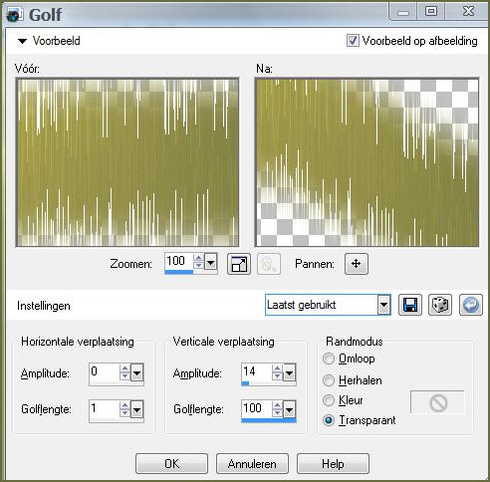Click the Golf dialog title bar icon

click(x=15, y=14)
